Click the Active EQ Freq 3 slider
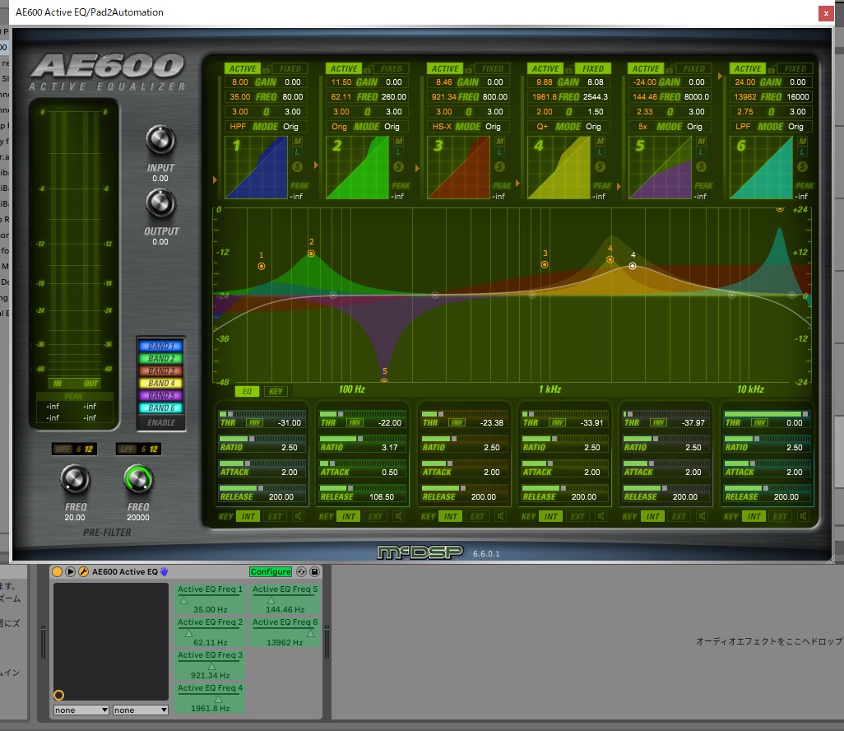 (210, 665)
